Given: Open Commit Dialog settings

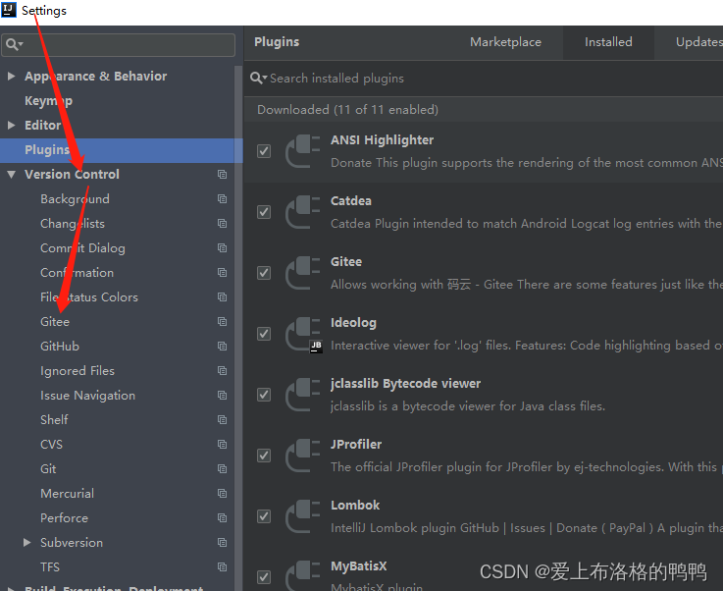Looking at the screenshot, I should click(x=82, y=248).
